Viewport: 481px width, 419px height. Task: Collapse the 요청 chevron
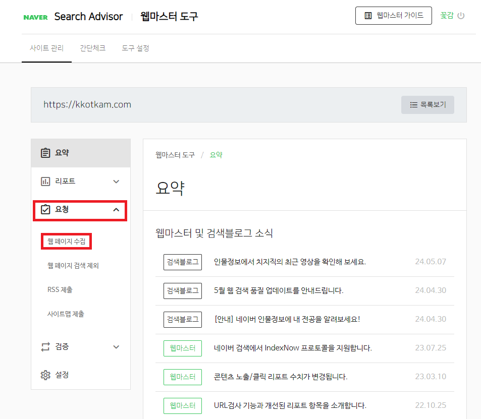[x=116, y=210]
